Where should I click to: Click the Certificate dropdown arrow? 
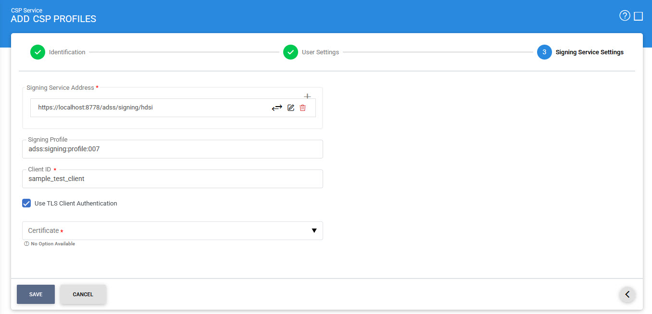(314, 230)
